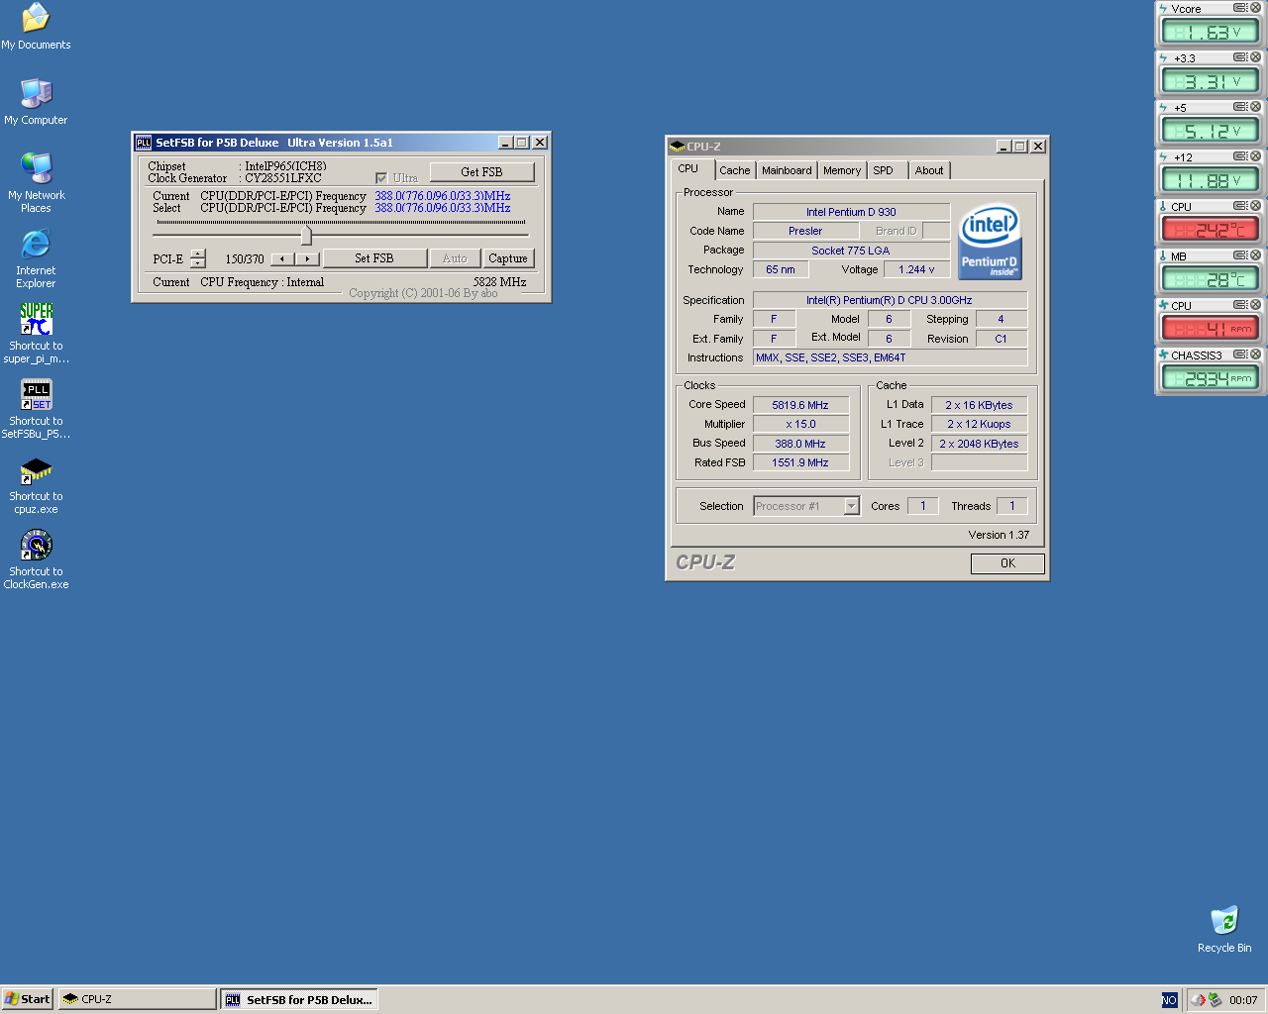The width and height of the screenshot is (1268, 1014).
Task: Close the CHASSIS3 fan sensor panel
Action: [1255, 355]
